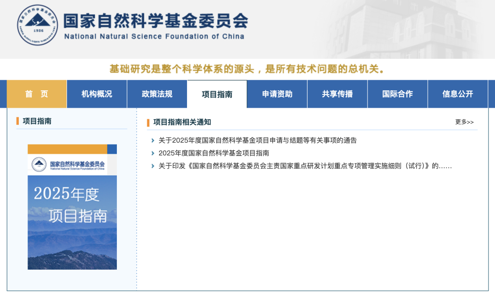Go to 政策法规 navigation tab
The image size is (495, 293).
pos(157,94)
